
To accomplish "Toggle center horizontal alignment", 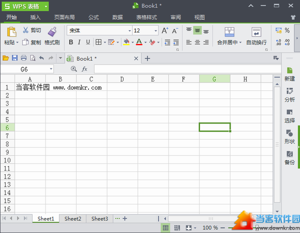I will click(x=197, y=42).
